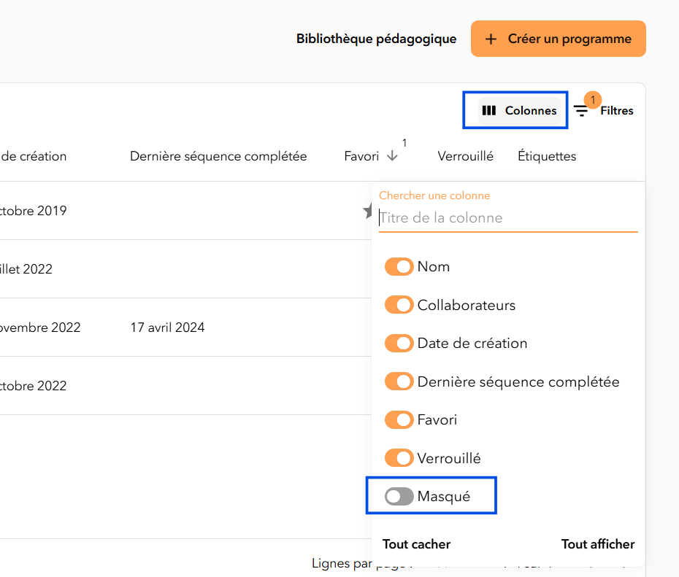Focus the Titre de la colonne search field

tap(508, 217)
